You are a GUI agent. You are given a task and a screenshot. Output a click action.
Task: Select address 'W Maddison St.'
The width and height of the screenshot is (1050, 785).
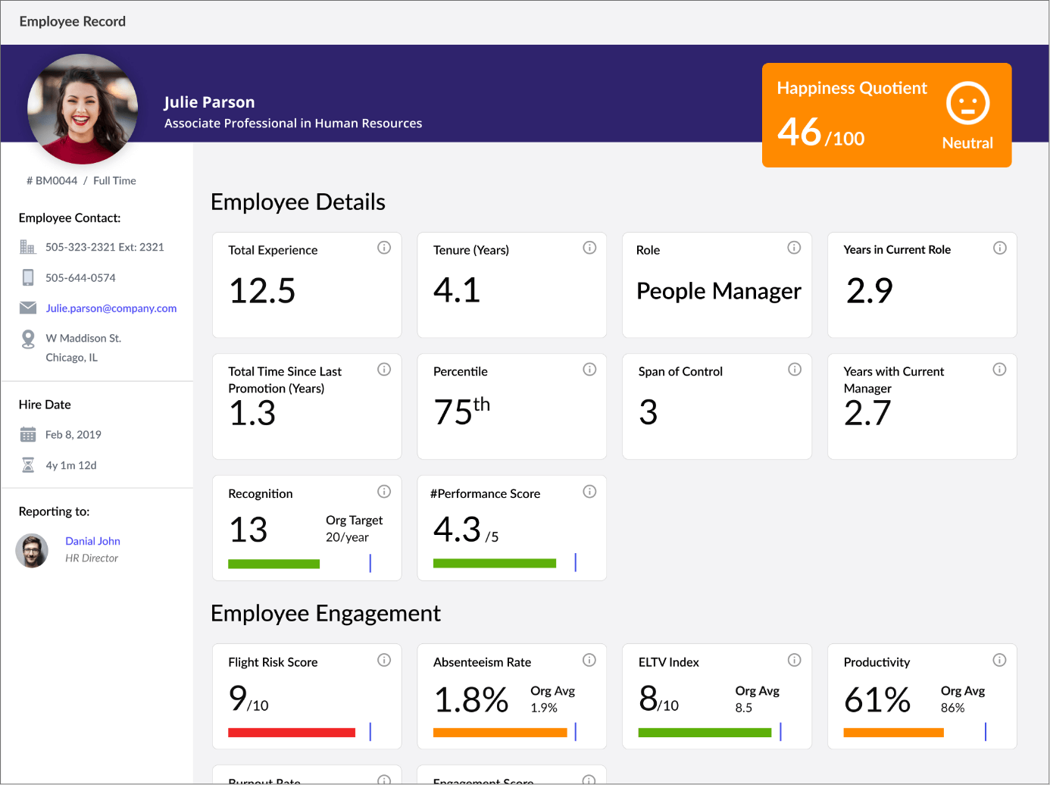[83, 339]
